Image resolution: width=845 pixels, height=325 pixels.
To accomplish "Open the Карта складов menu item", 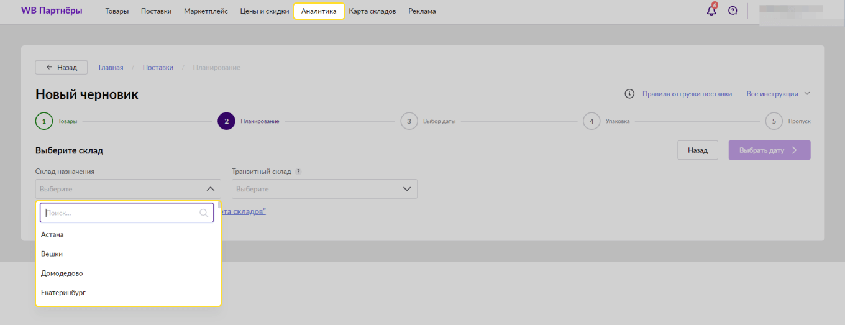I will 372,11.
